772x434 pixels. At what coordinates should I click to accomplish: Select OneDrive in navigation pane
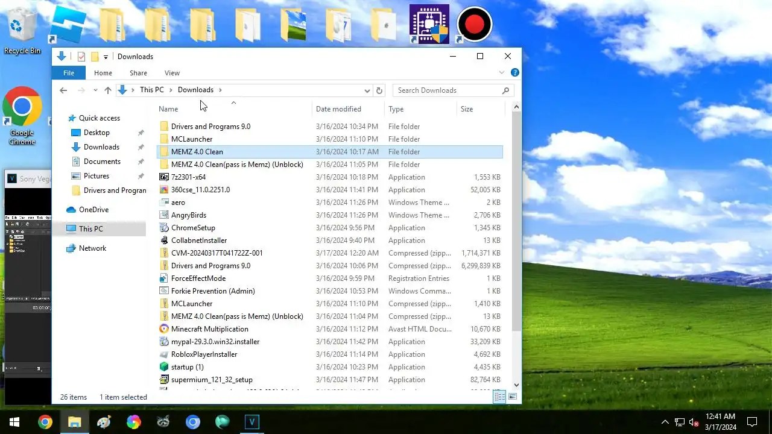point(93,210)
